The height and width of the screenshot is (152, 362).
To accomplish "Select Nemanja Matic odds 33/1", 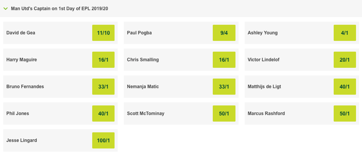I will tap(224, 87).
